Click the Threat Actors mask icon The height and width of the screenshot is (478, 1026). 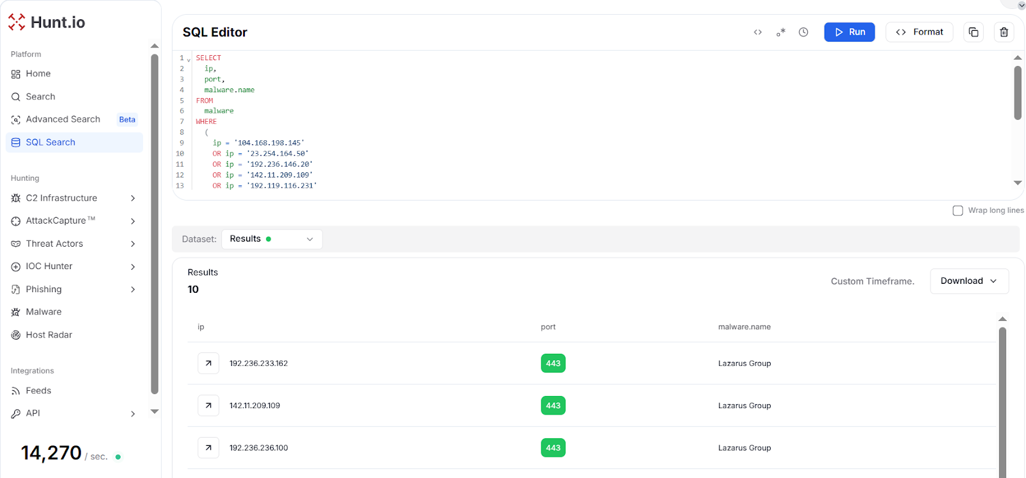16,244
